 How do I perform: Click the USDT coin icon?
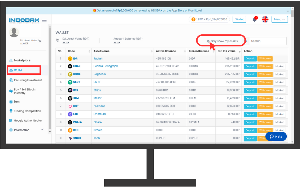pos(70,82)
